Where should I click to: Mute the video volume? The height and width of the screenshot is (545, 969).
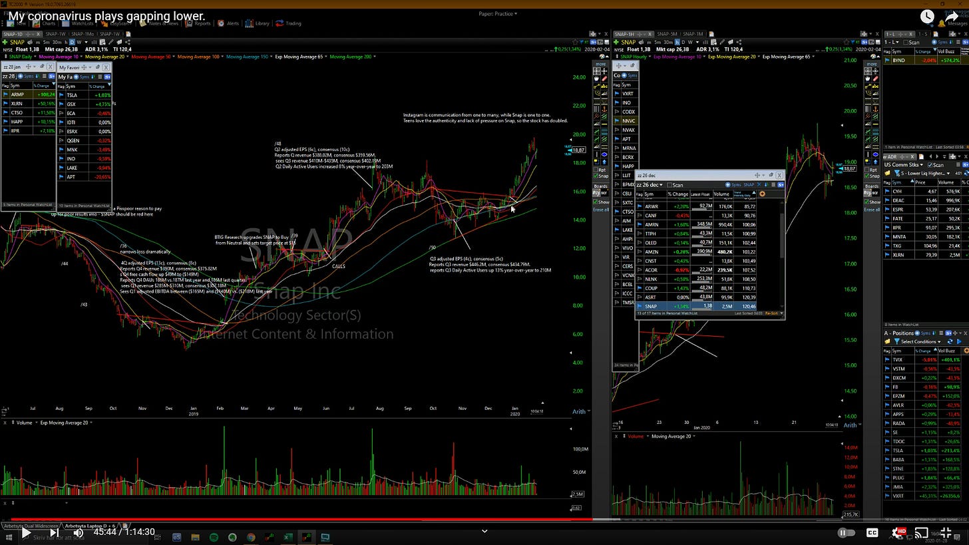(x=79, y=532)
